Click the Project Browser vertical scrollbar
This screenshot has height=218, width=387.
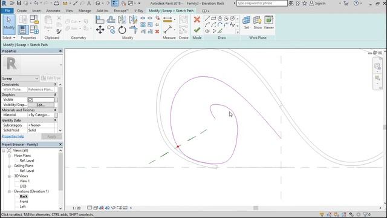pos(60,172)
